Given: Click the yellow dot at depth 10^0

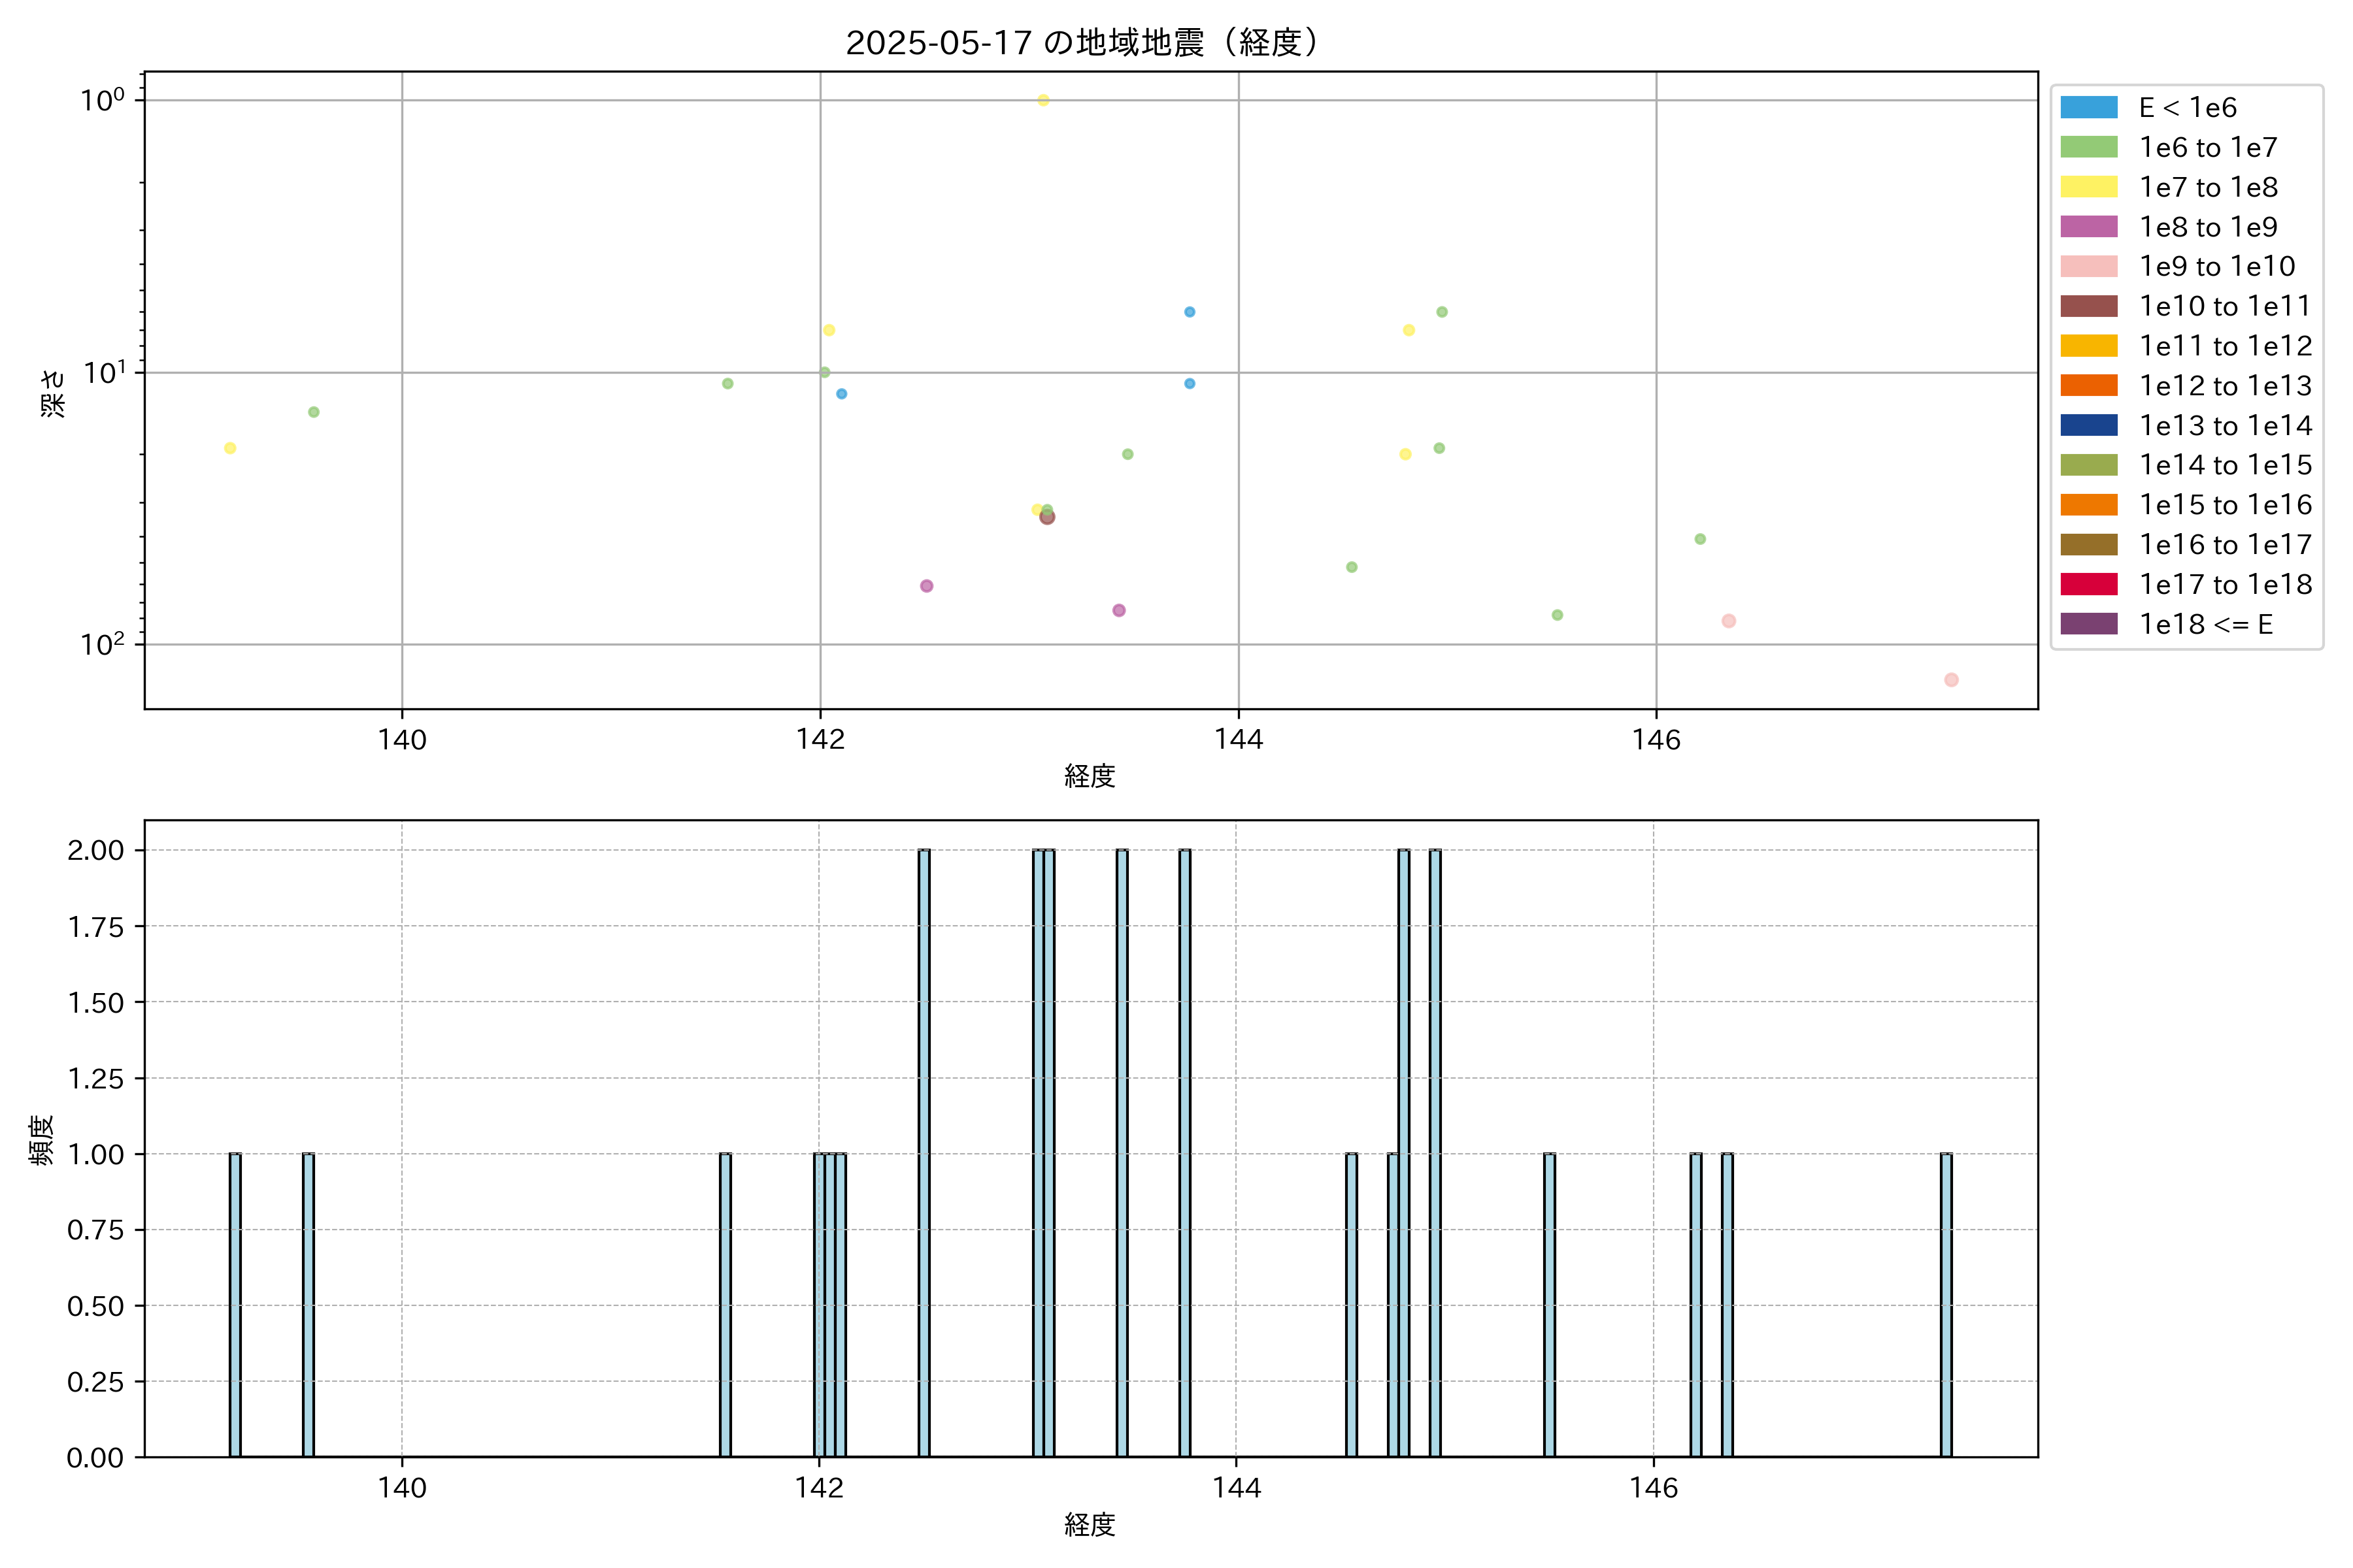Looking at the screenshot, I should click(x=1043, y=100).
